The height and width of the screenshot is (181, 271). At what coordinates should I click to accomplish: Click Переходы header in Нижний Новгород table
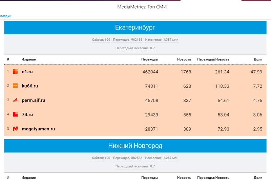pos(150,178)
